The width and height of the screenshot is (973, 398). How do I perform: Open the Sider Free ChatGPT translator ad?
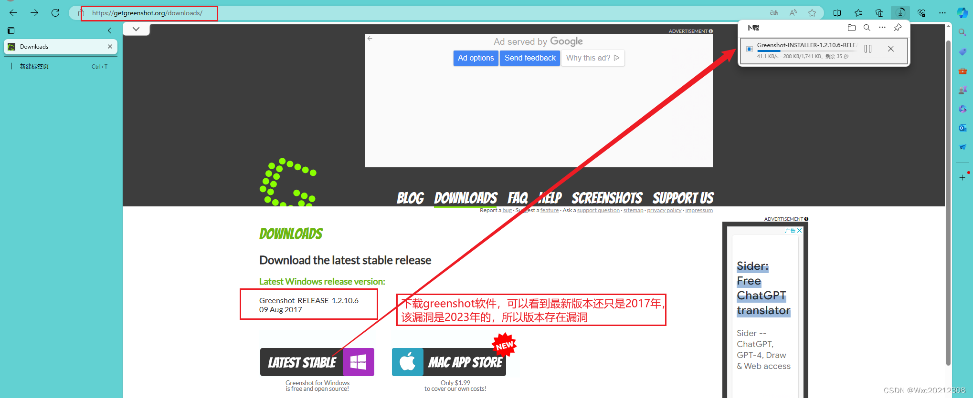pyautogui.click(x=763, y=288)
